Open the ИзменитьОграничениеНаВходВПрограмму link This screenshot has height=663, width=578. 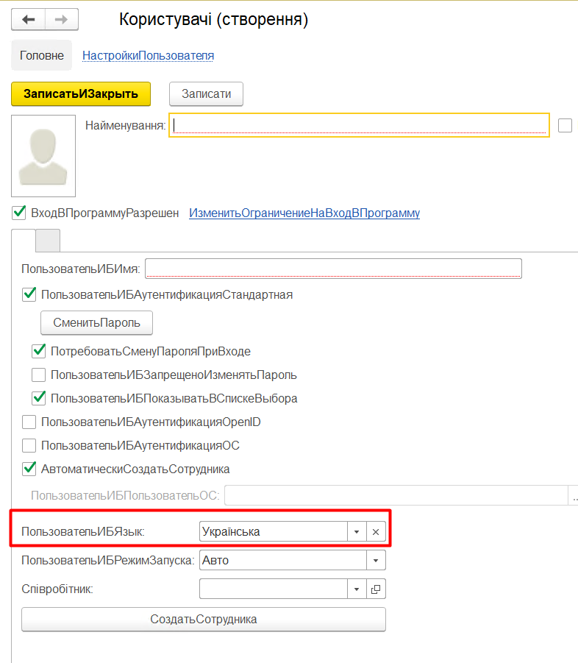[x=304, y=213]
